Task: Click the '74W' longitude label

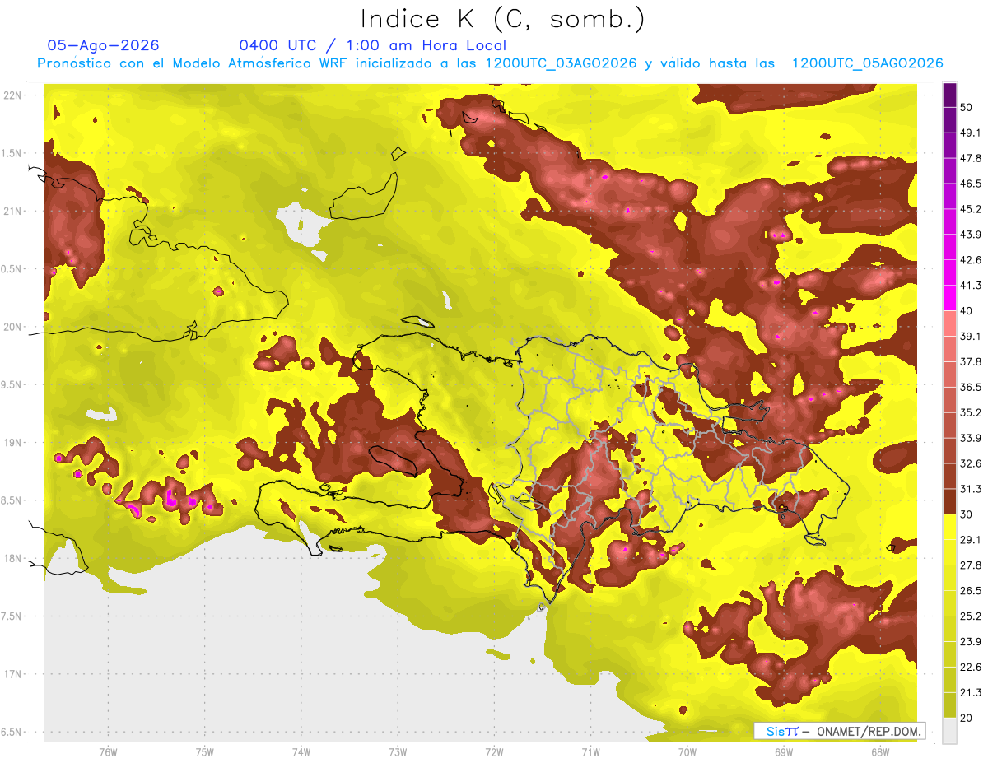Action: tap(301, 751)
